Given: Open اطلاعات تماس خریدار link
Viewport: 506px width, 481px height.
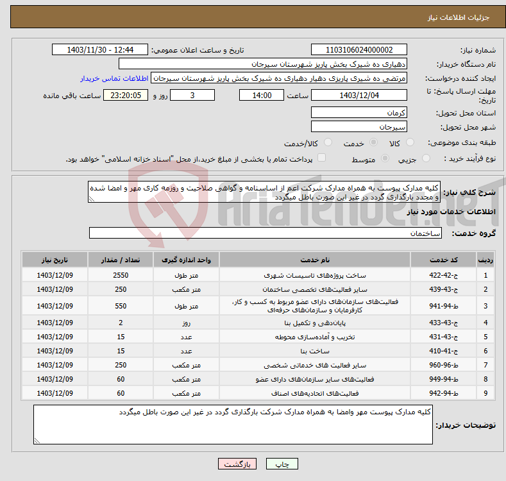Looking at the screenshot, I should coord(114,78).
